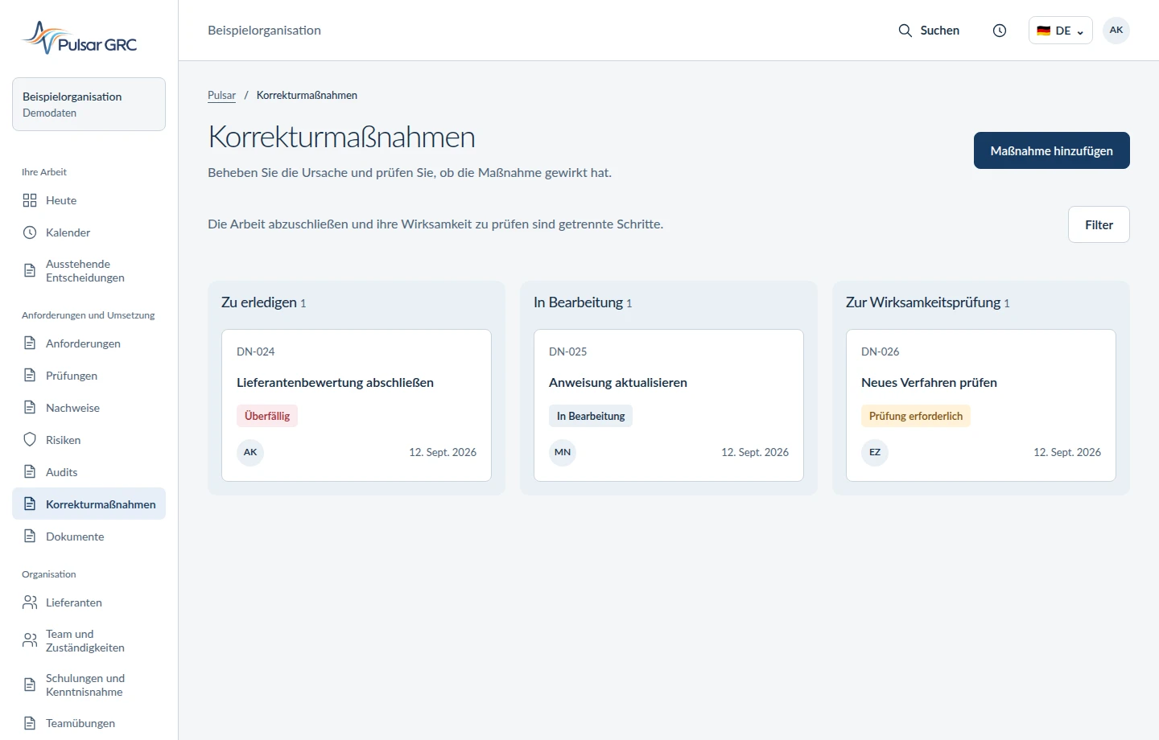
Task: Click the Anforderungen document icon
Action: click(30, 343)
